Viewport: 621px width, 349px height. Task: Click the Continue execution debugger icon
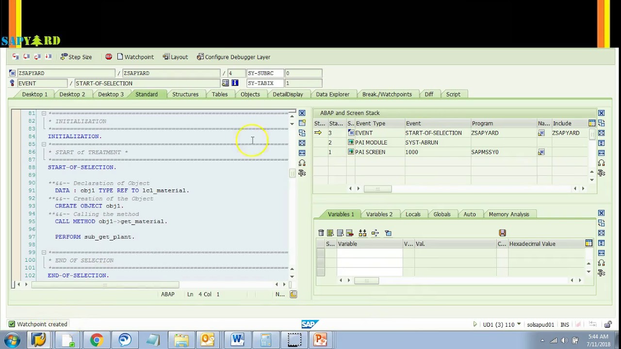click(48, 57)
